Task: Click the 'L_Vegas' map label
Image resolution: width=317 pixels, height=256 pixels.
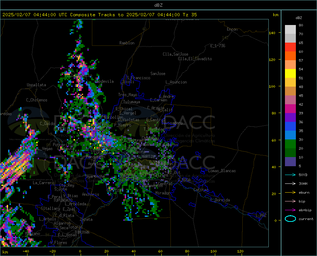Action: click(x=45, y=149)
